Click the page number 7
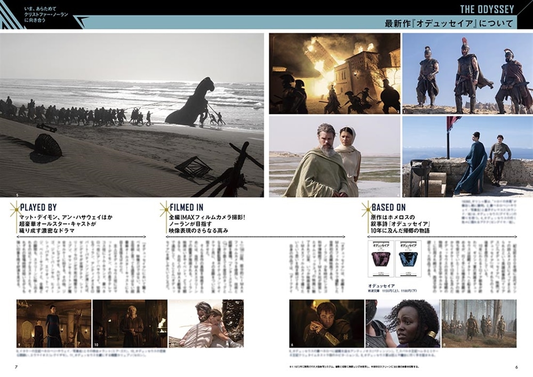 click(16, 367)
